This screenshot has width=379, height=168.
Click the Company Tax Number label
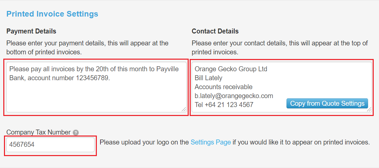pyautogui.click(x=39, y=132)
